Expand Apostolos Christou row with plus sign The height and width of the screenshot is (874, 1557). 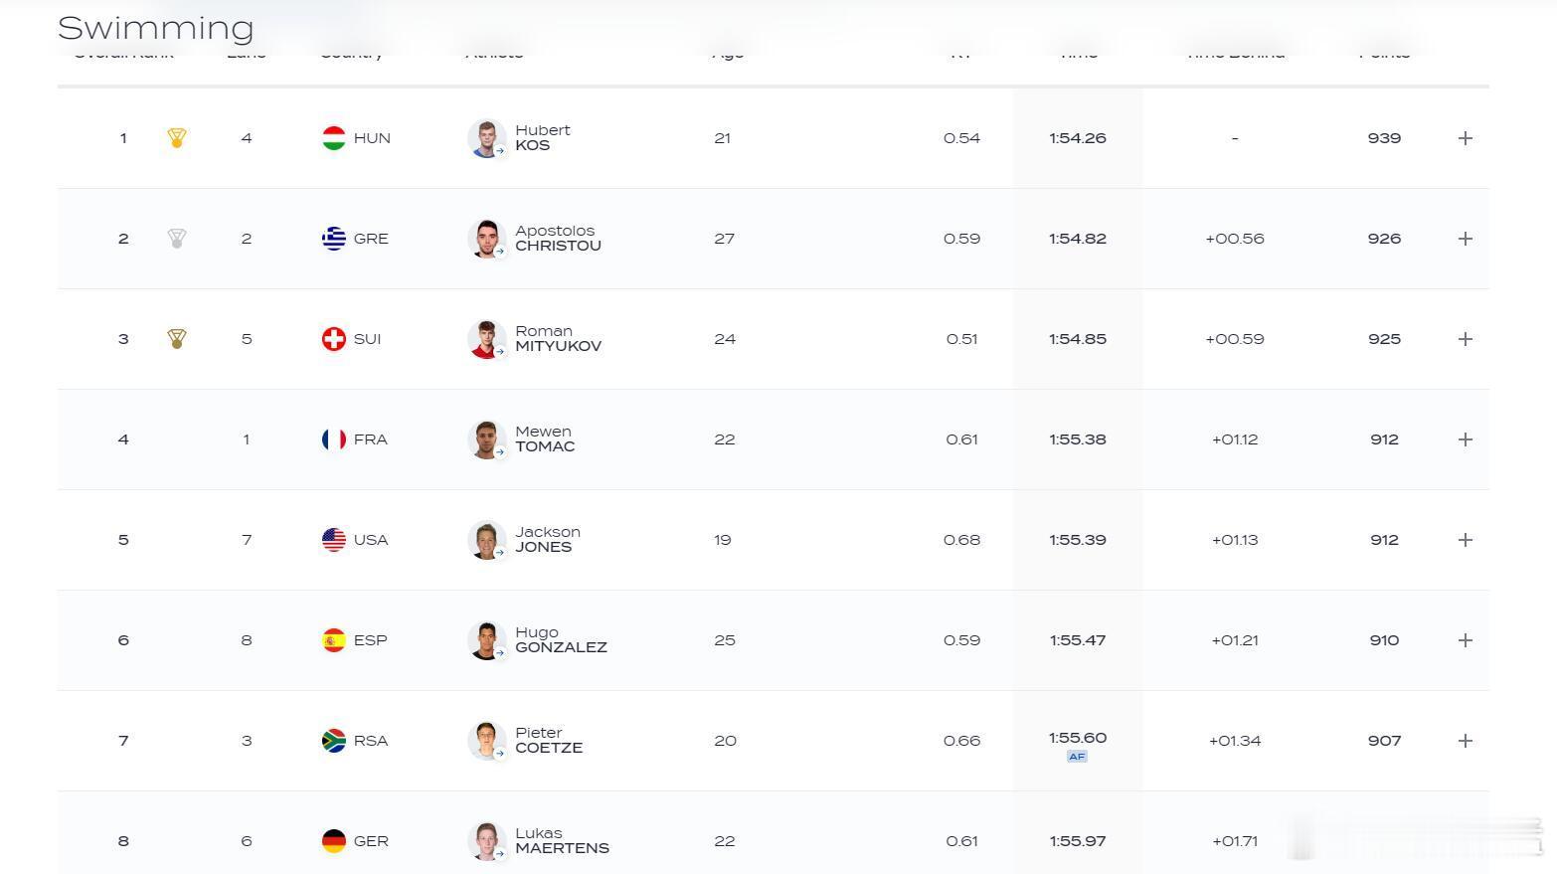pos(1465,239)
